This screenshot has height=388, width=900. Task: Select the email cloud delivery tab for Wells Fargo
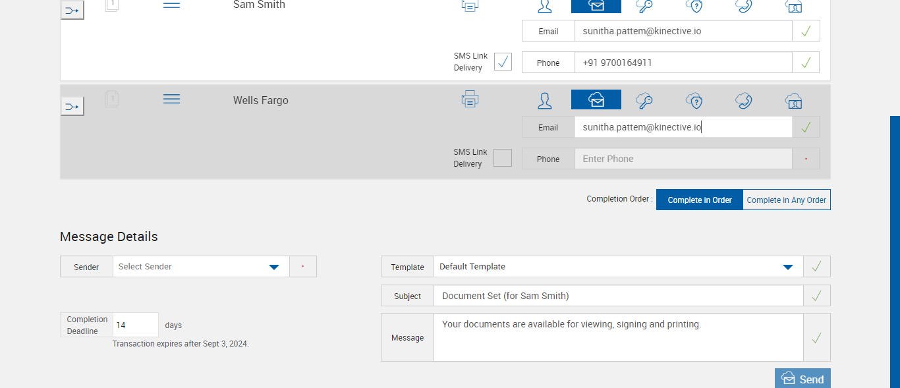(596, 100)
